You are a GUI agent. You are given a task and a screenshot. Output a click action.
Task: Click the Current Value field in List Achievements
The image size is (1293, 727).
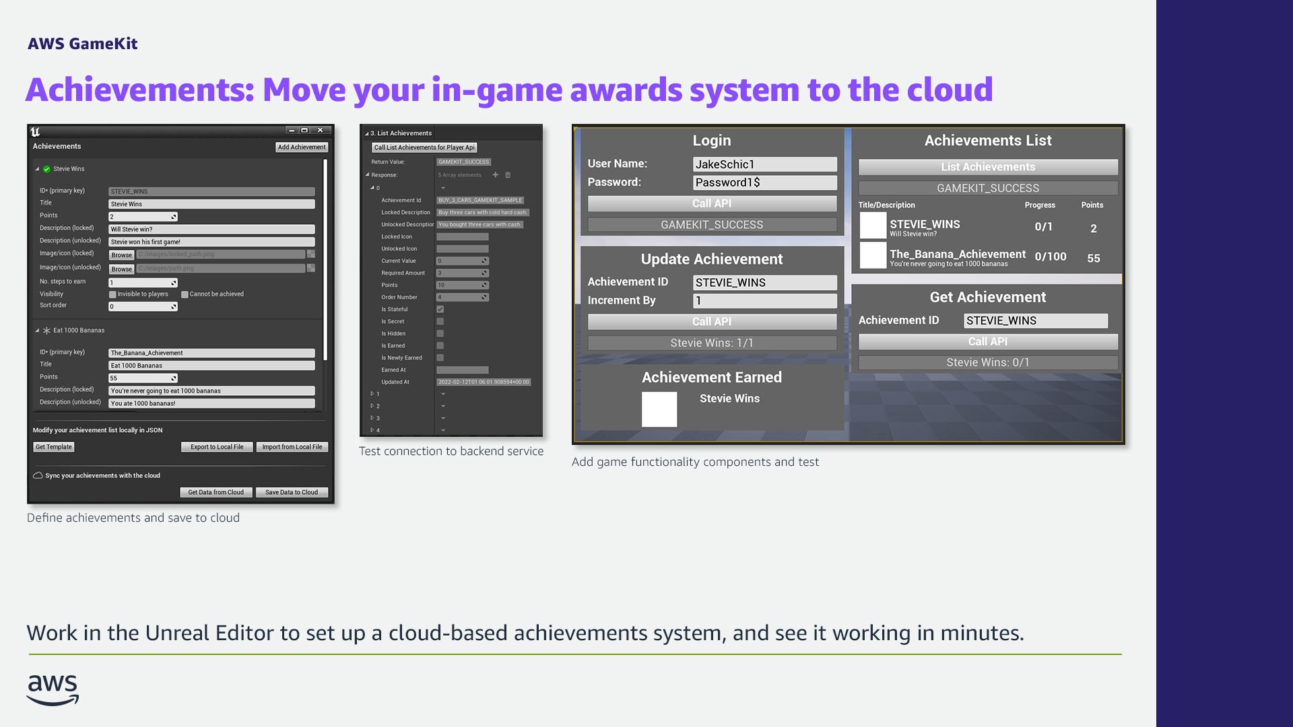pyautogui.click(x=462, y=261)
